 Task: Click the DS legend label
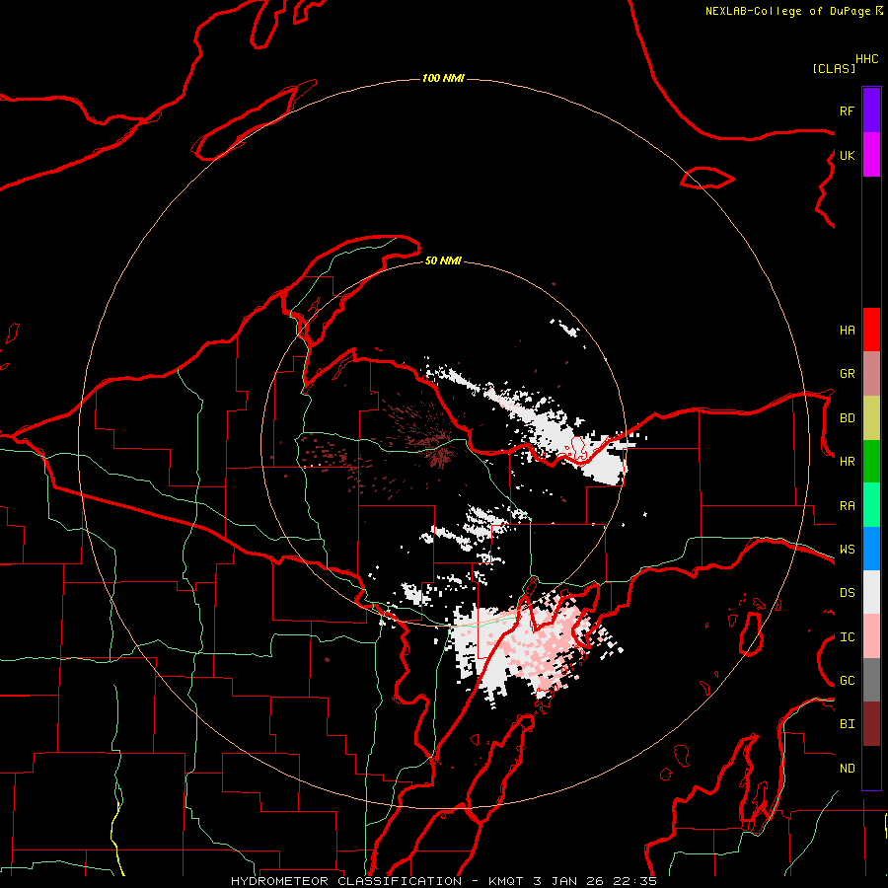point(847,592)
